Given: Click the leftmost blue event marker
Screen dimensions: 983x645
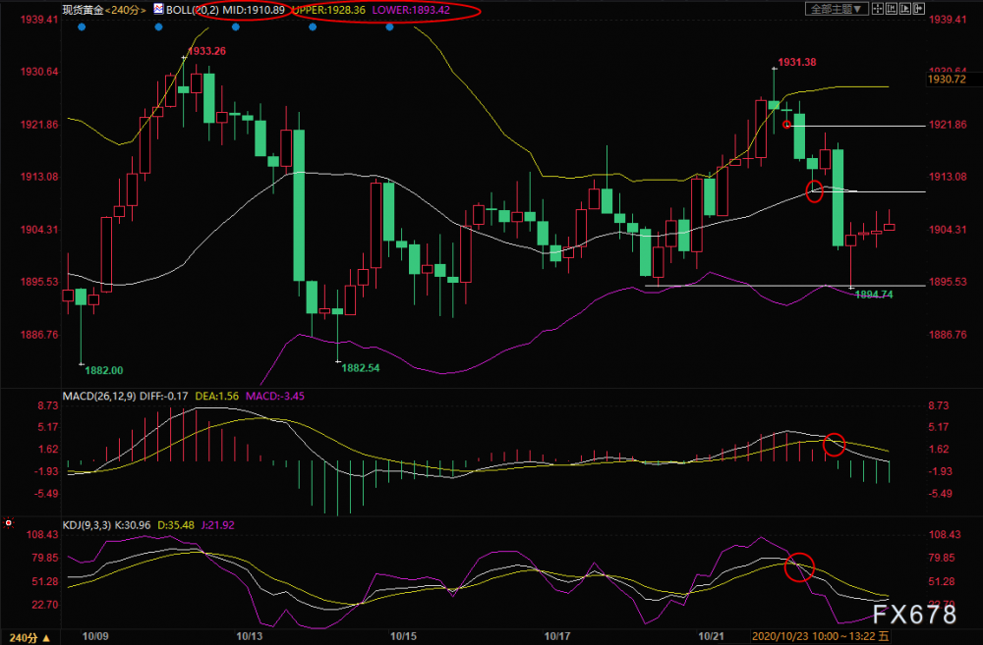Looking at the screenshot, I should 82,27.
